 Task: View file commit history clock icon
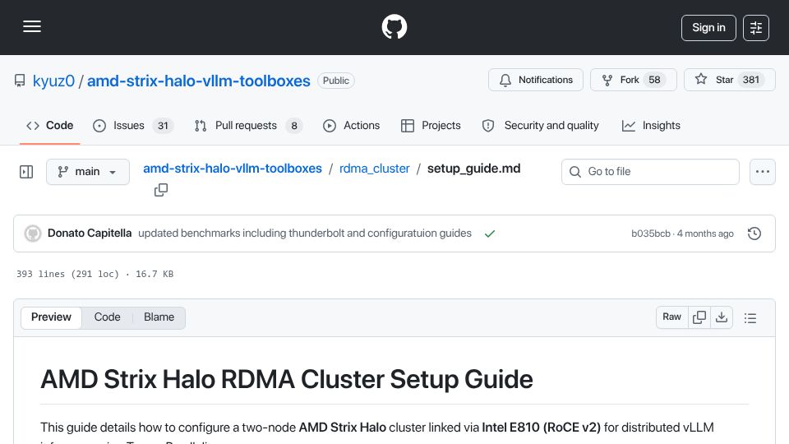point(754,234)
